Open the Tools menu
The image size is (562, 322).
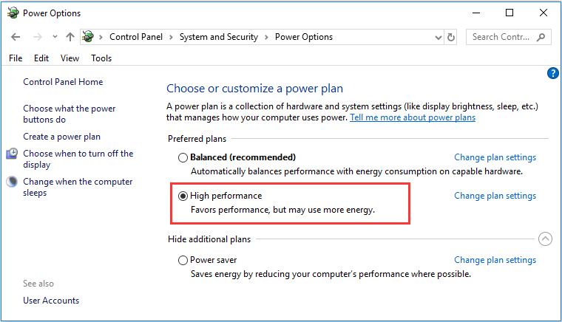101,58
